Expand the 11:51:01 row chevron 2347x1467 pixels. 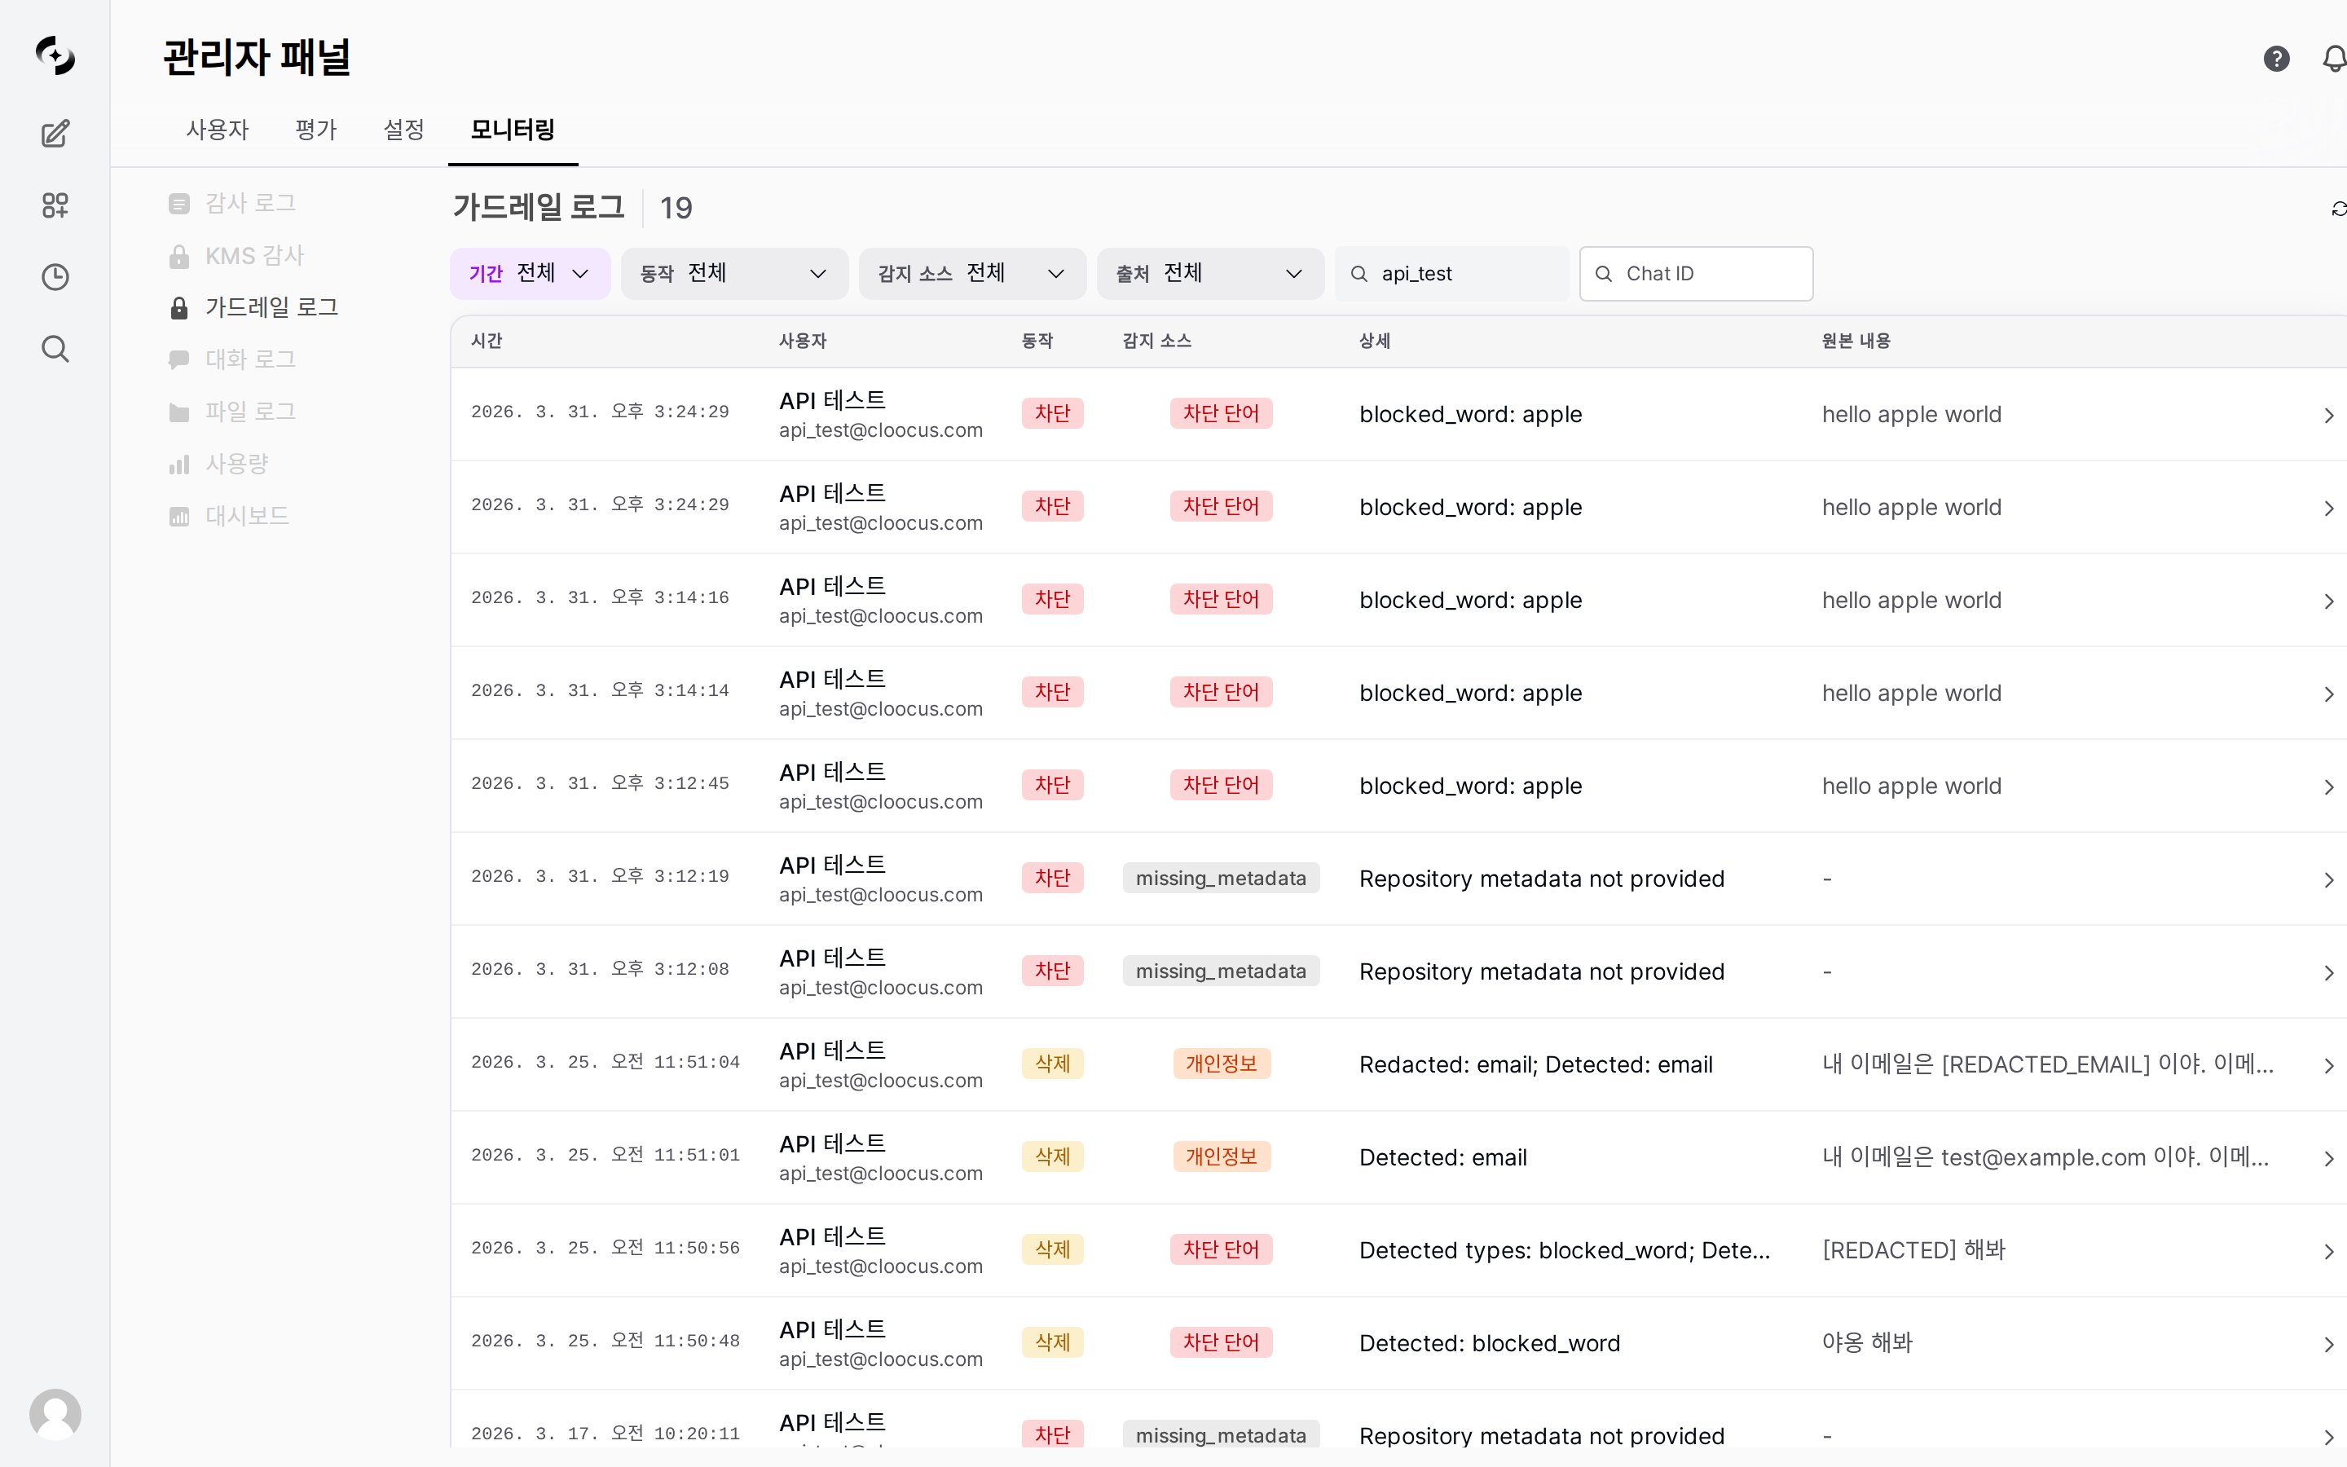click(x=2328, y=1158)
